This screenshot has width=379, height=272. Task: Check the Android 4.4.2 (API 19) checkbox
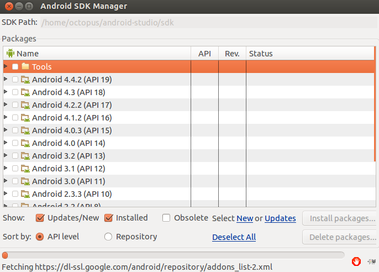click(15, 79)
